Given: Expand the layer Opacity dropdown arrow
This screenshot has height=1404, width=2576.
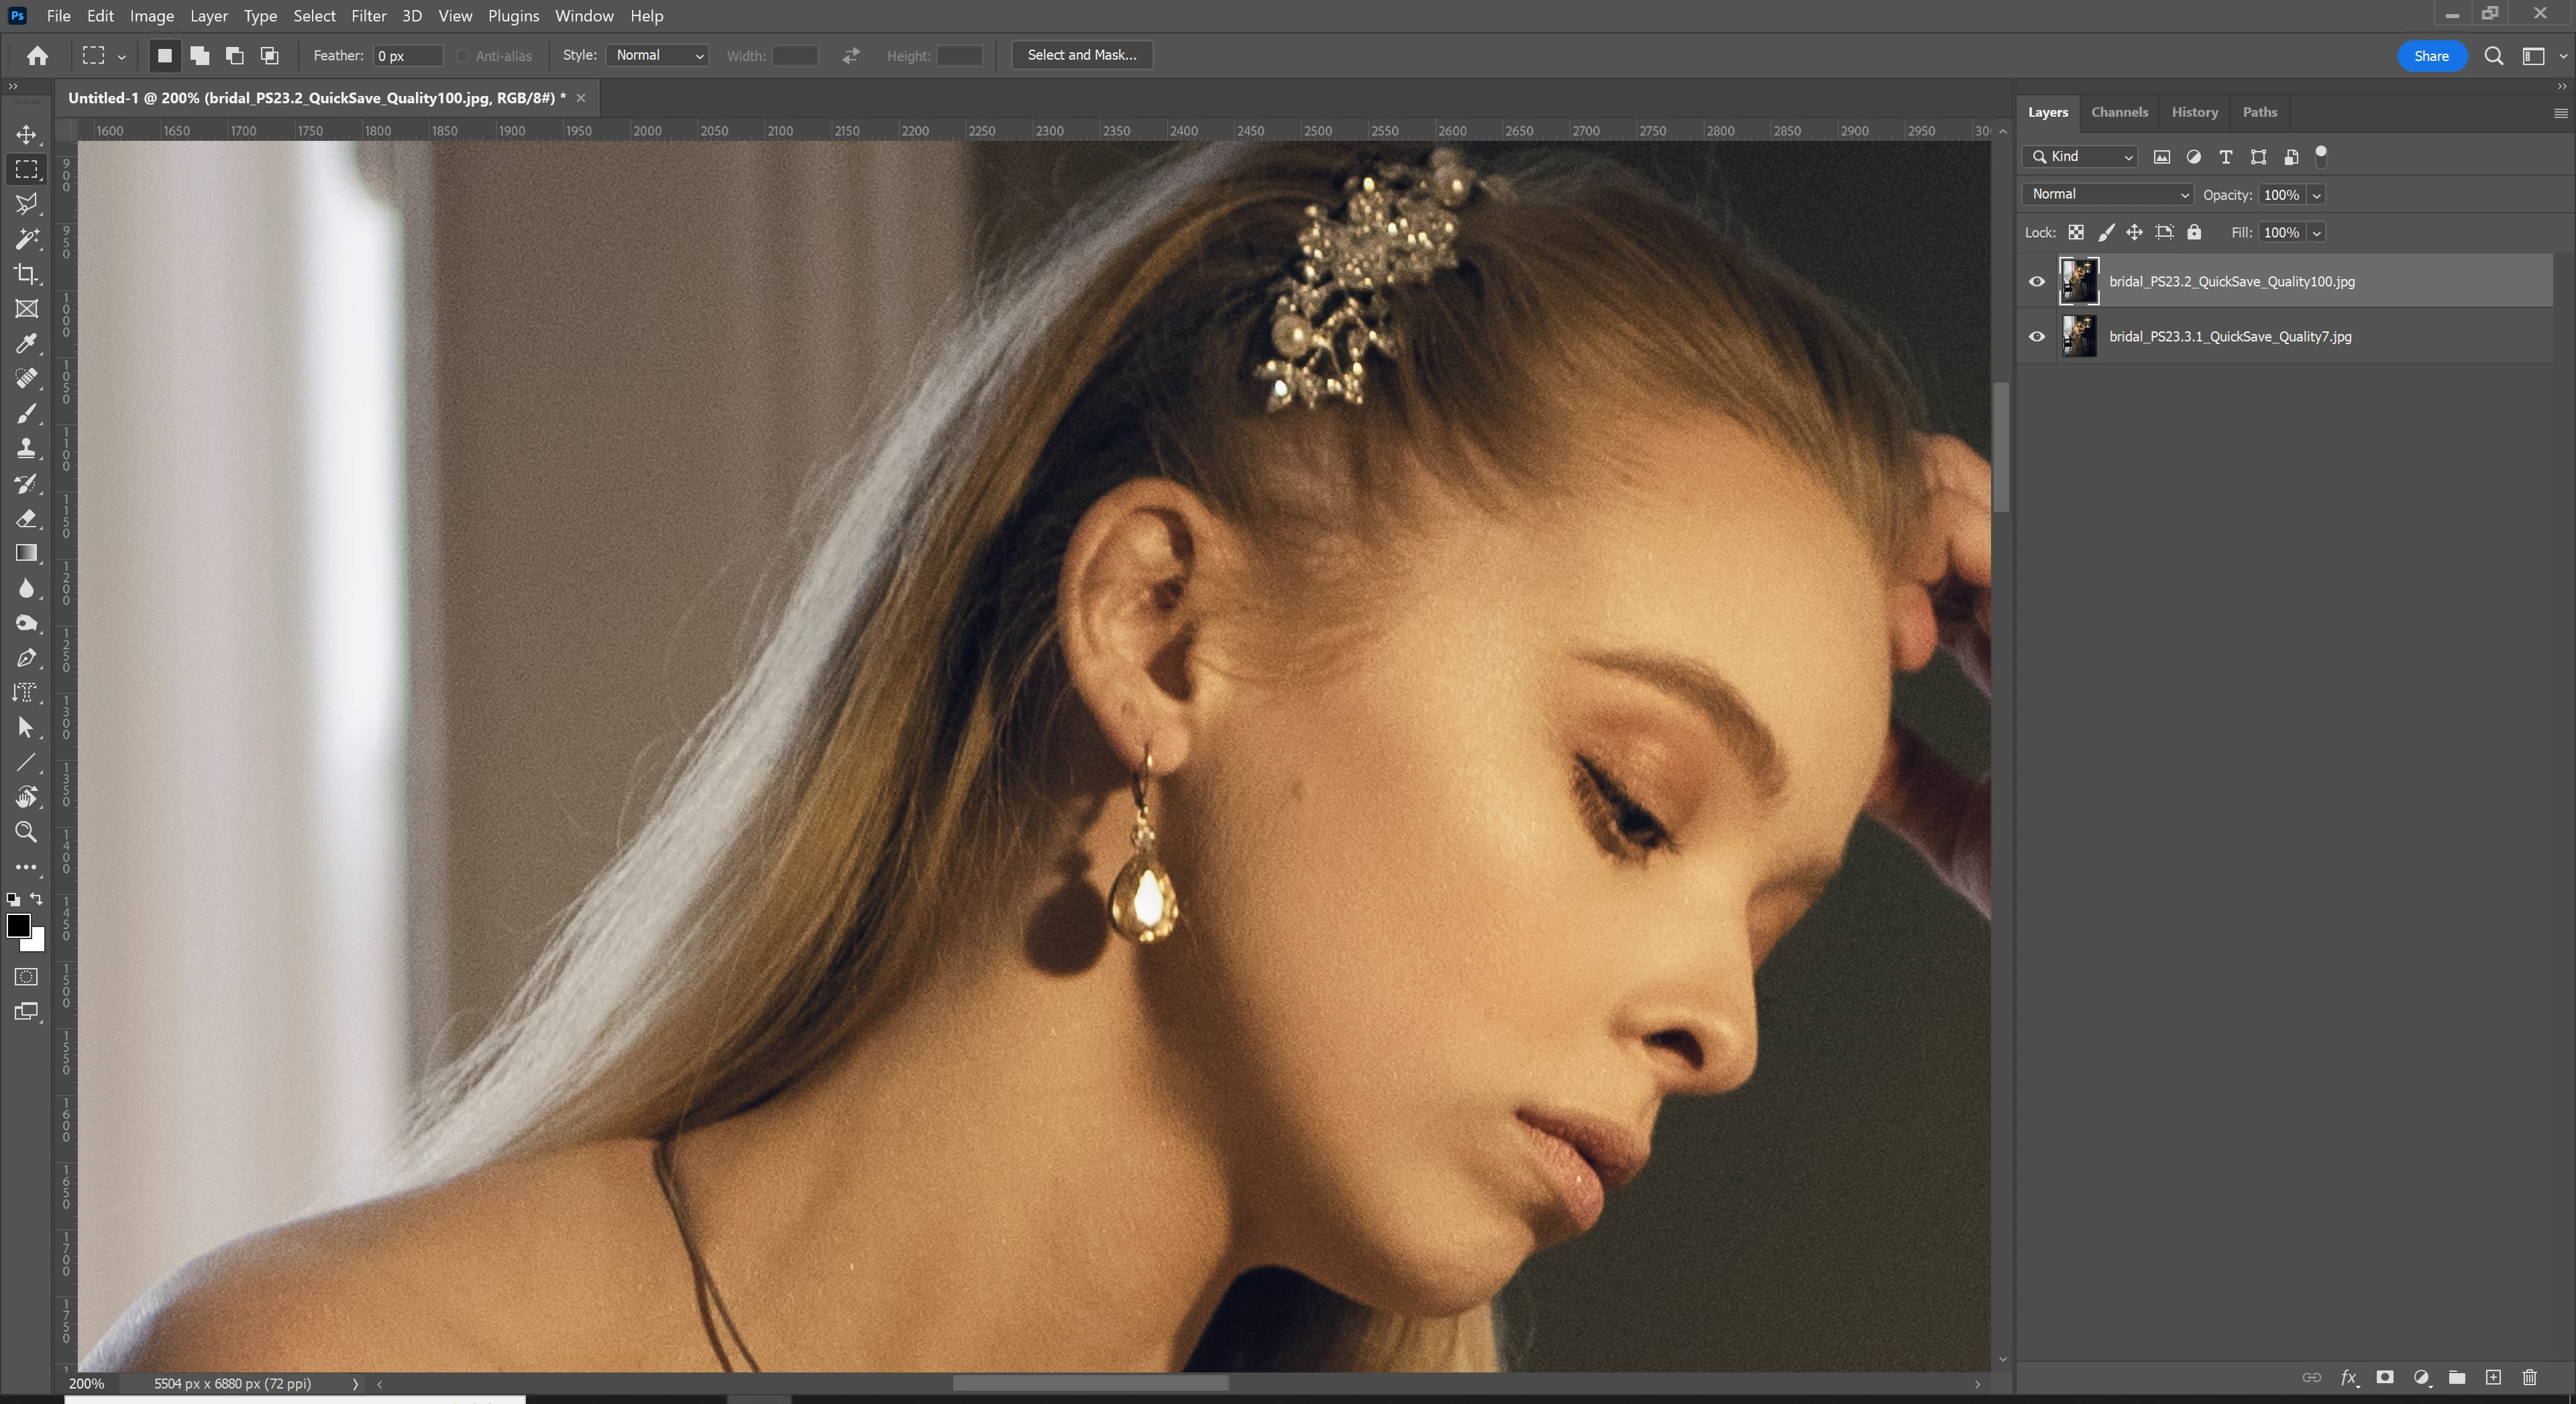Looking at the screenshot, I should (x=2316, y=195).
